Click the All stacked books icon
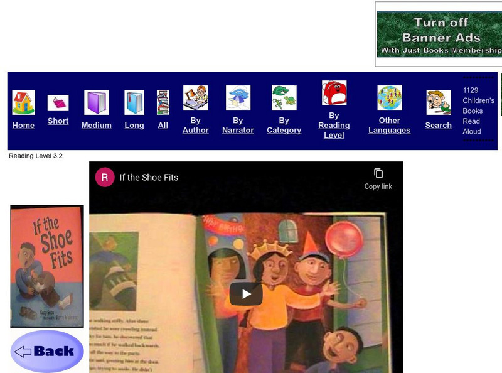502x373 pixels. click(x=163, y=102)
